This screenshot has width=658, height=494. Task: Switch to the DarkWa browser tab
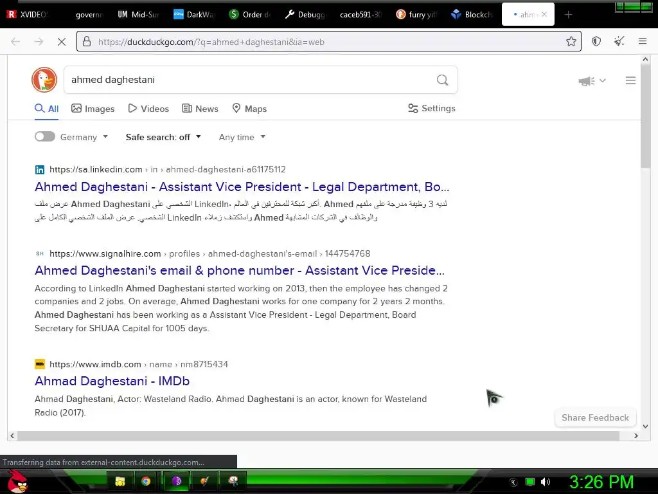coord(194,15)
